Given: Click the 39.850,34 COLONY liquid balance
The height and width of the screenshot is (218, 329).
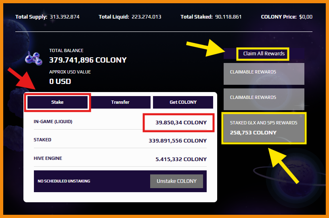Looking at the screenshot, I should 181,123.
